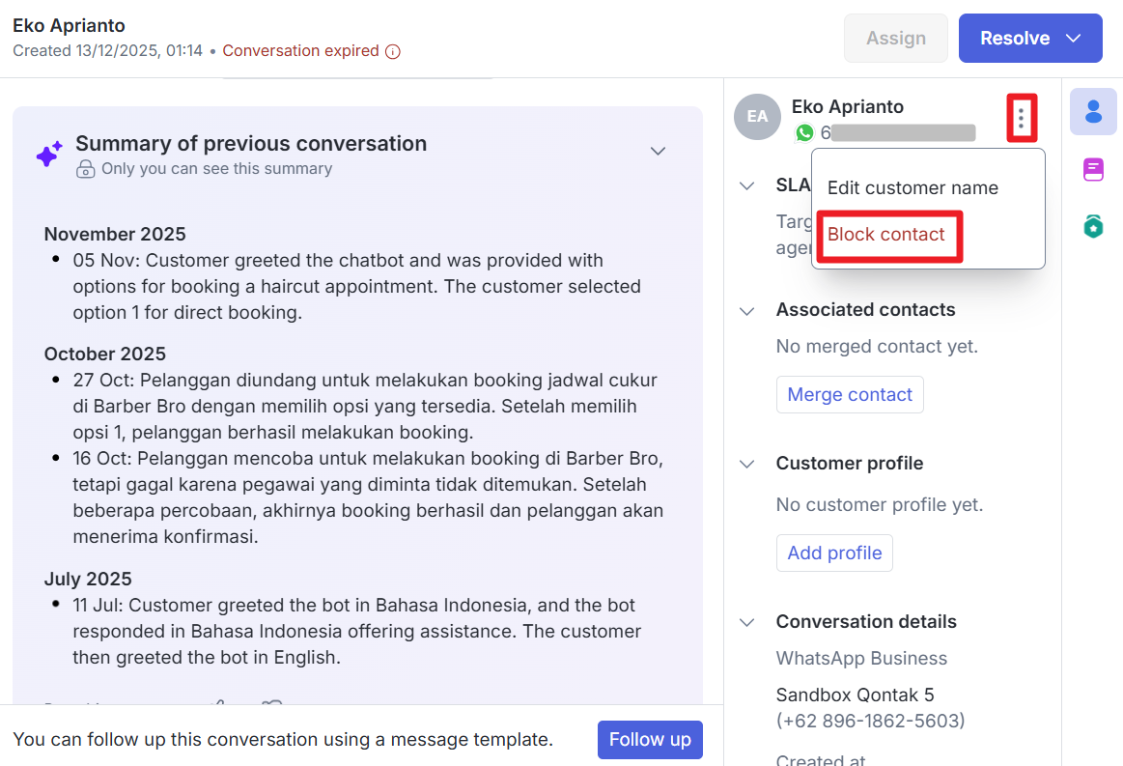Click the sparkle AI summary icon
1123x766 pixels.
point(49,155)
